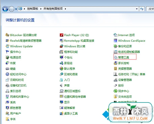Click the Windows CardSpace icon
The image size is (154, 124).
click(115, 41)
